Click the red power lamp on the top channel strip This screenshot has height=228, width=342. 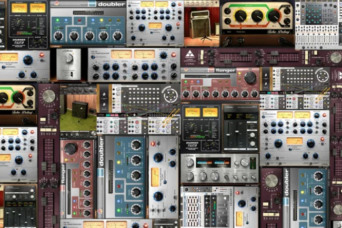click(x=179, y=4)
